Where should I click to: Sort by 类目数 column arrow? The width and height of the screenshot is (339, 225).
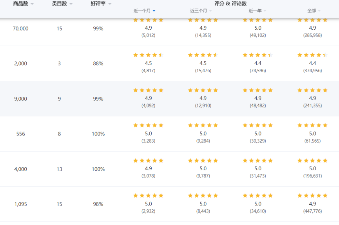[71, 4]
